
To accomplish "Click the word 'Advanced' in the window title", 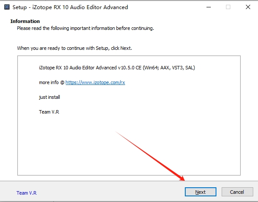I will point(116,7).
